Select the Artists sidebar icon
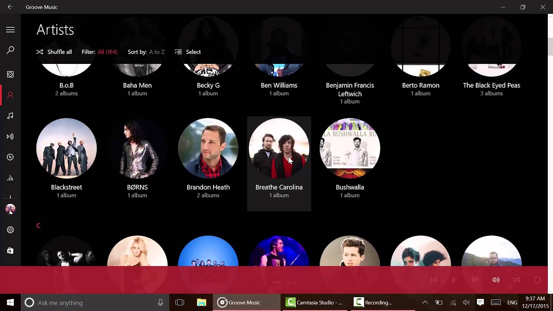This screenshot has width=553, height=311. click(x=10, y=95)
